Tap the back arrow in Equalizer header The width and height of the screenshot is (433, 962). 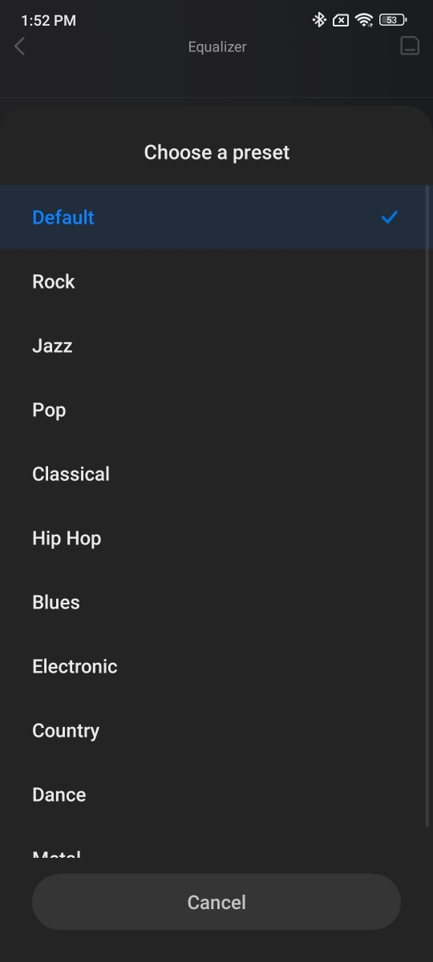(20, 46)
